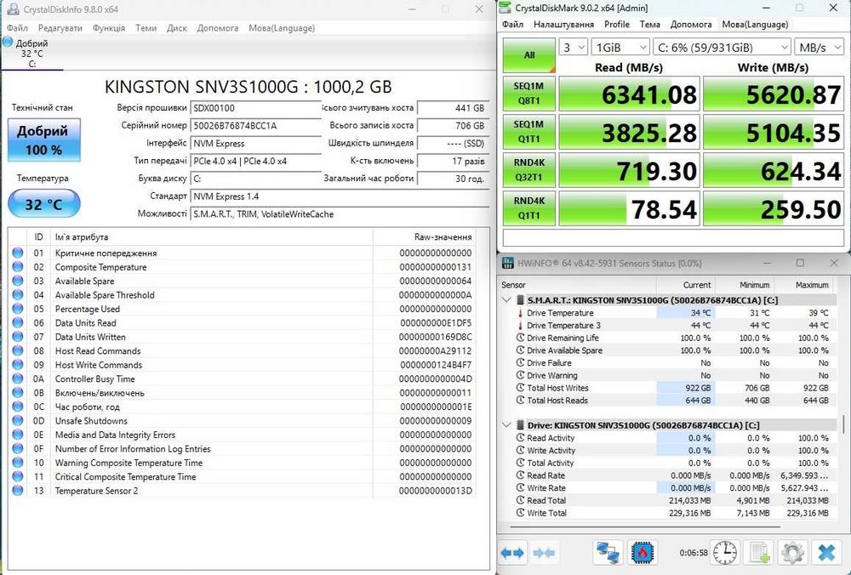Image resolution: width=851 pixels, height=575 pixels.
Task: Click HWiNFO Current column header
Action: pos(686,285)
